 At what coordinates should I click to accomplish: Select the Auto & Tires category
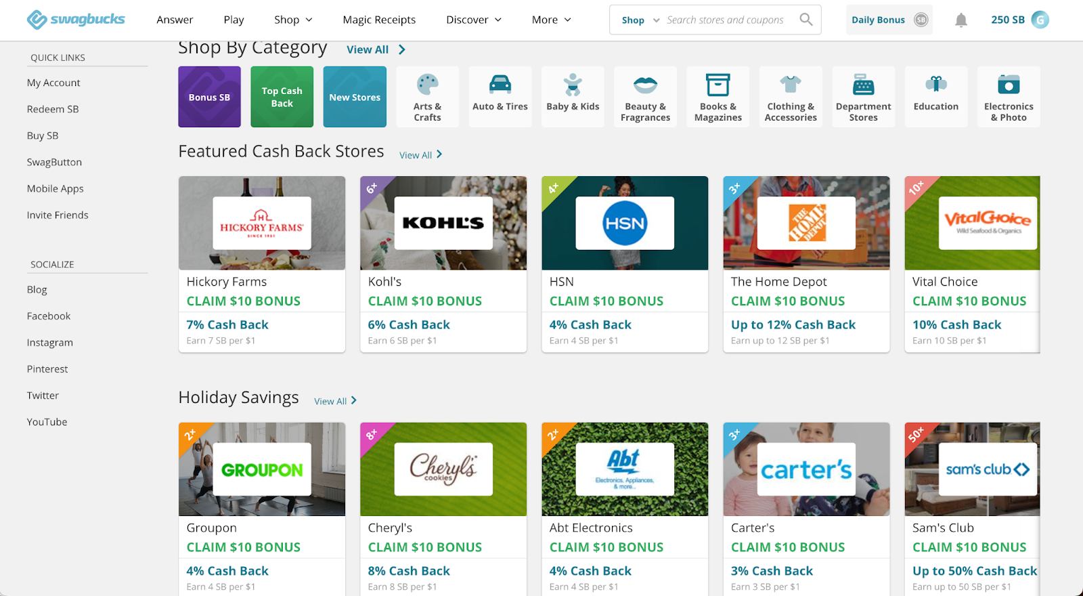point(500,97)
